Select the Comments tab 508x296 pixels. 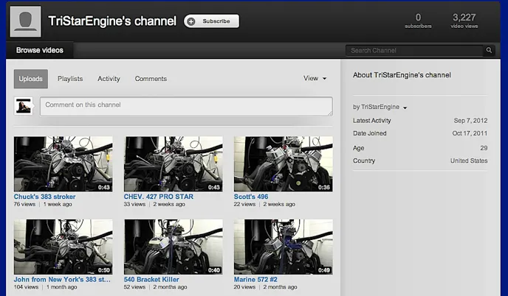pos(151,79)
